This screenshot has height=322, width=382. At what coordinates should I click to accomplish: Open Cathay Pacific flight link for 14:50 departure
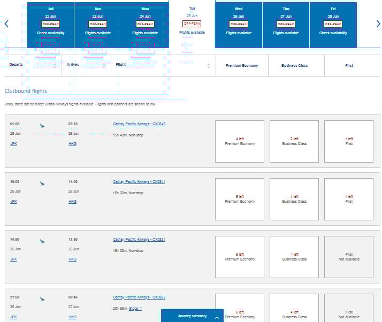[139, 239]
